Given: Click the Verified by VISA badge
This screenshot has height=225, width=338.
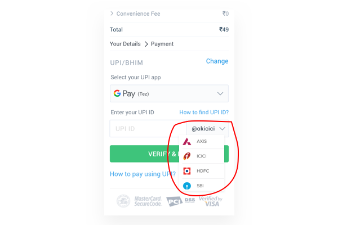Looking at the screenshot, I should (x=211, y=201).
